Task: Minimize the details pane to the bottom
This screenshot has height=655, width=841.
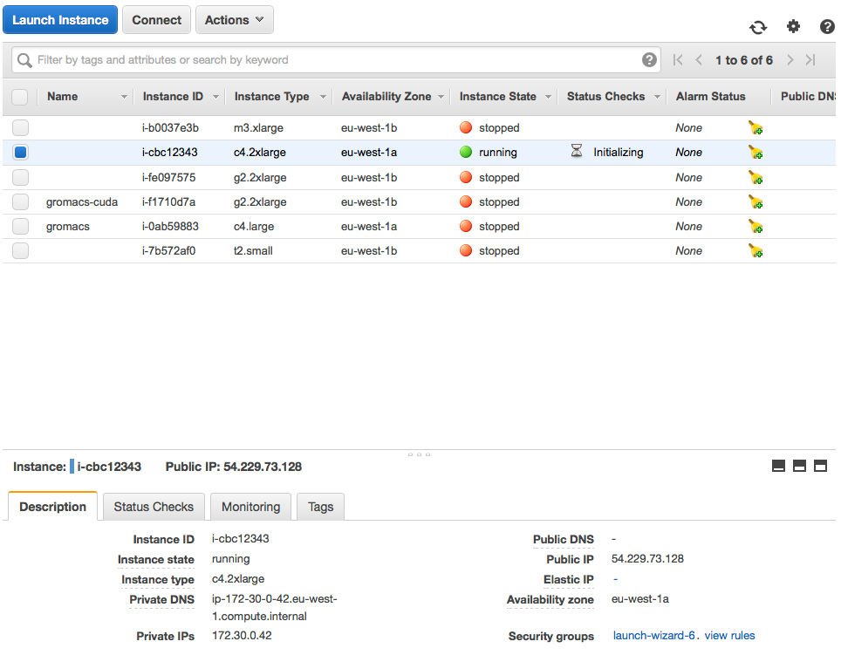Action: 778,466
